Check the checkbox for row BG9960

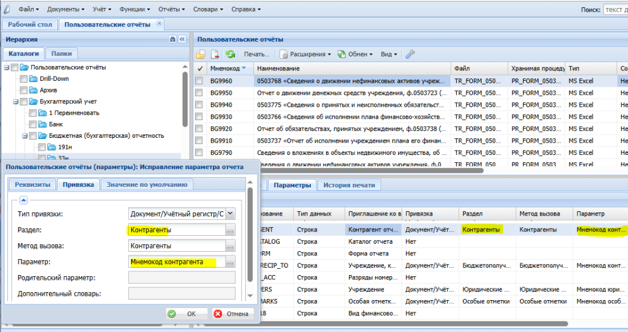[x=199, y=81]
